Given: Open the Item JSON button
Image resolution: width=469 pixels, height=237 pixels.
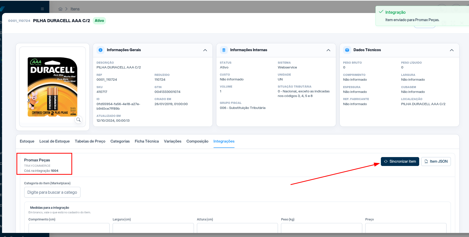Looking at the screenshot, I should click(436, 161).
